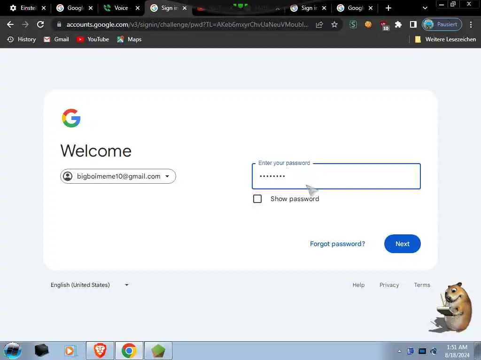This screenshot has width=481, height=360.
Task: Open the Extensions puzzle piece menu
Action: [x=398, y=24]
